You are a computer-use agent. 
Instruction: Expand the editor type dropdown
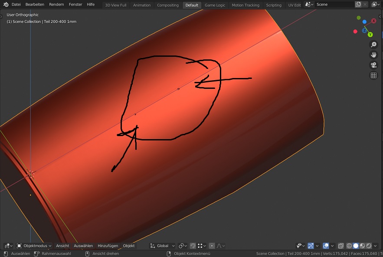(x=8, y=246)
